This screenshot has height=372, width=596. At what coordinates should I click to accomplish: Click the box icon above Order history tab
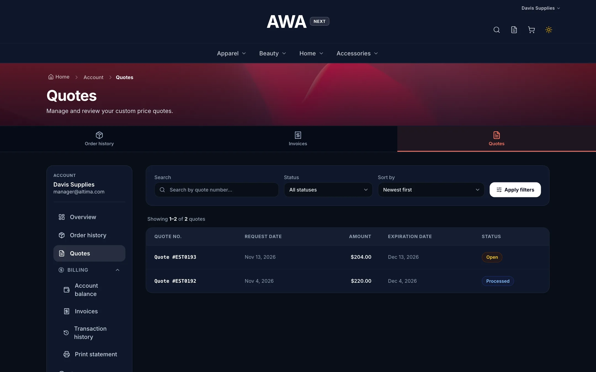(99, 135)
